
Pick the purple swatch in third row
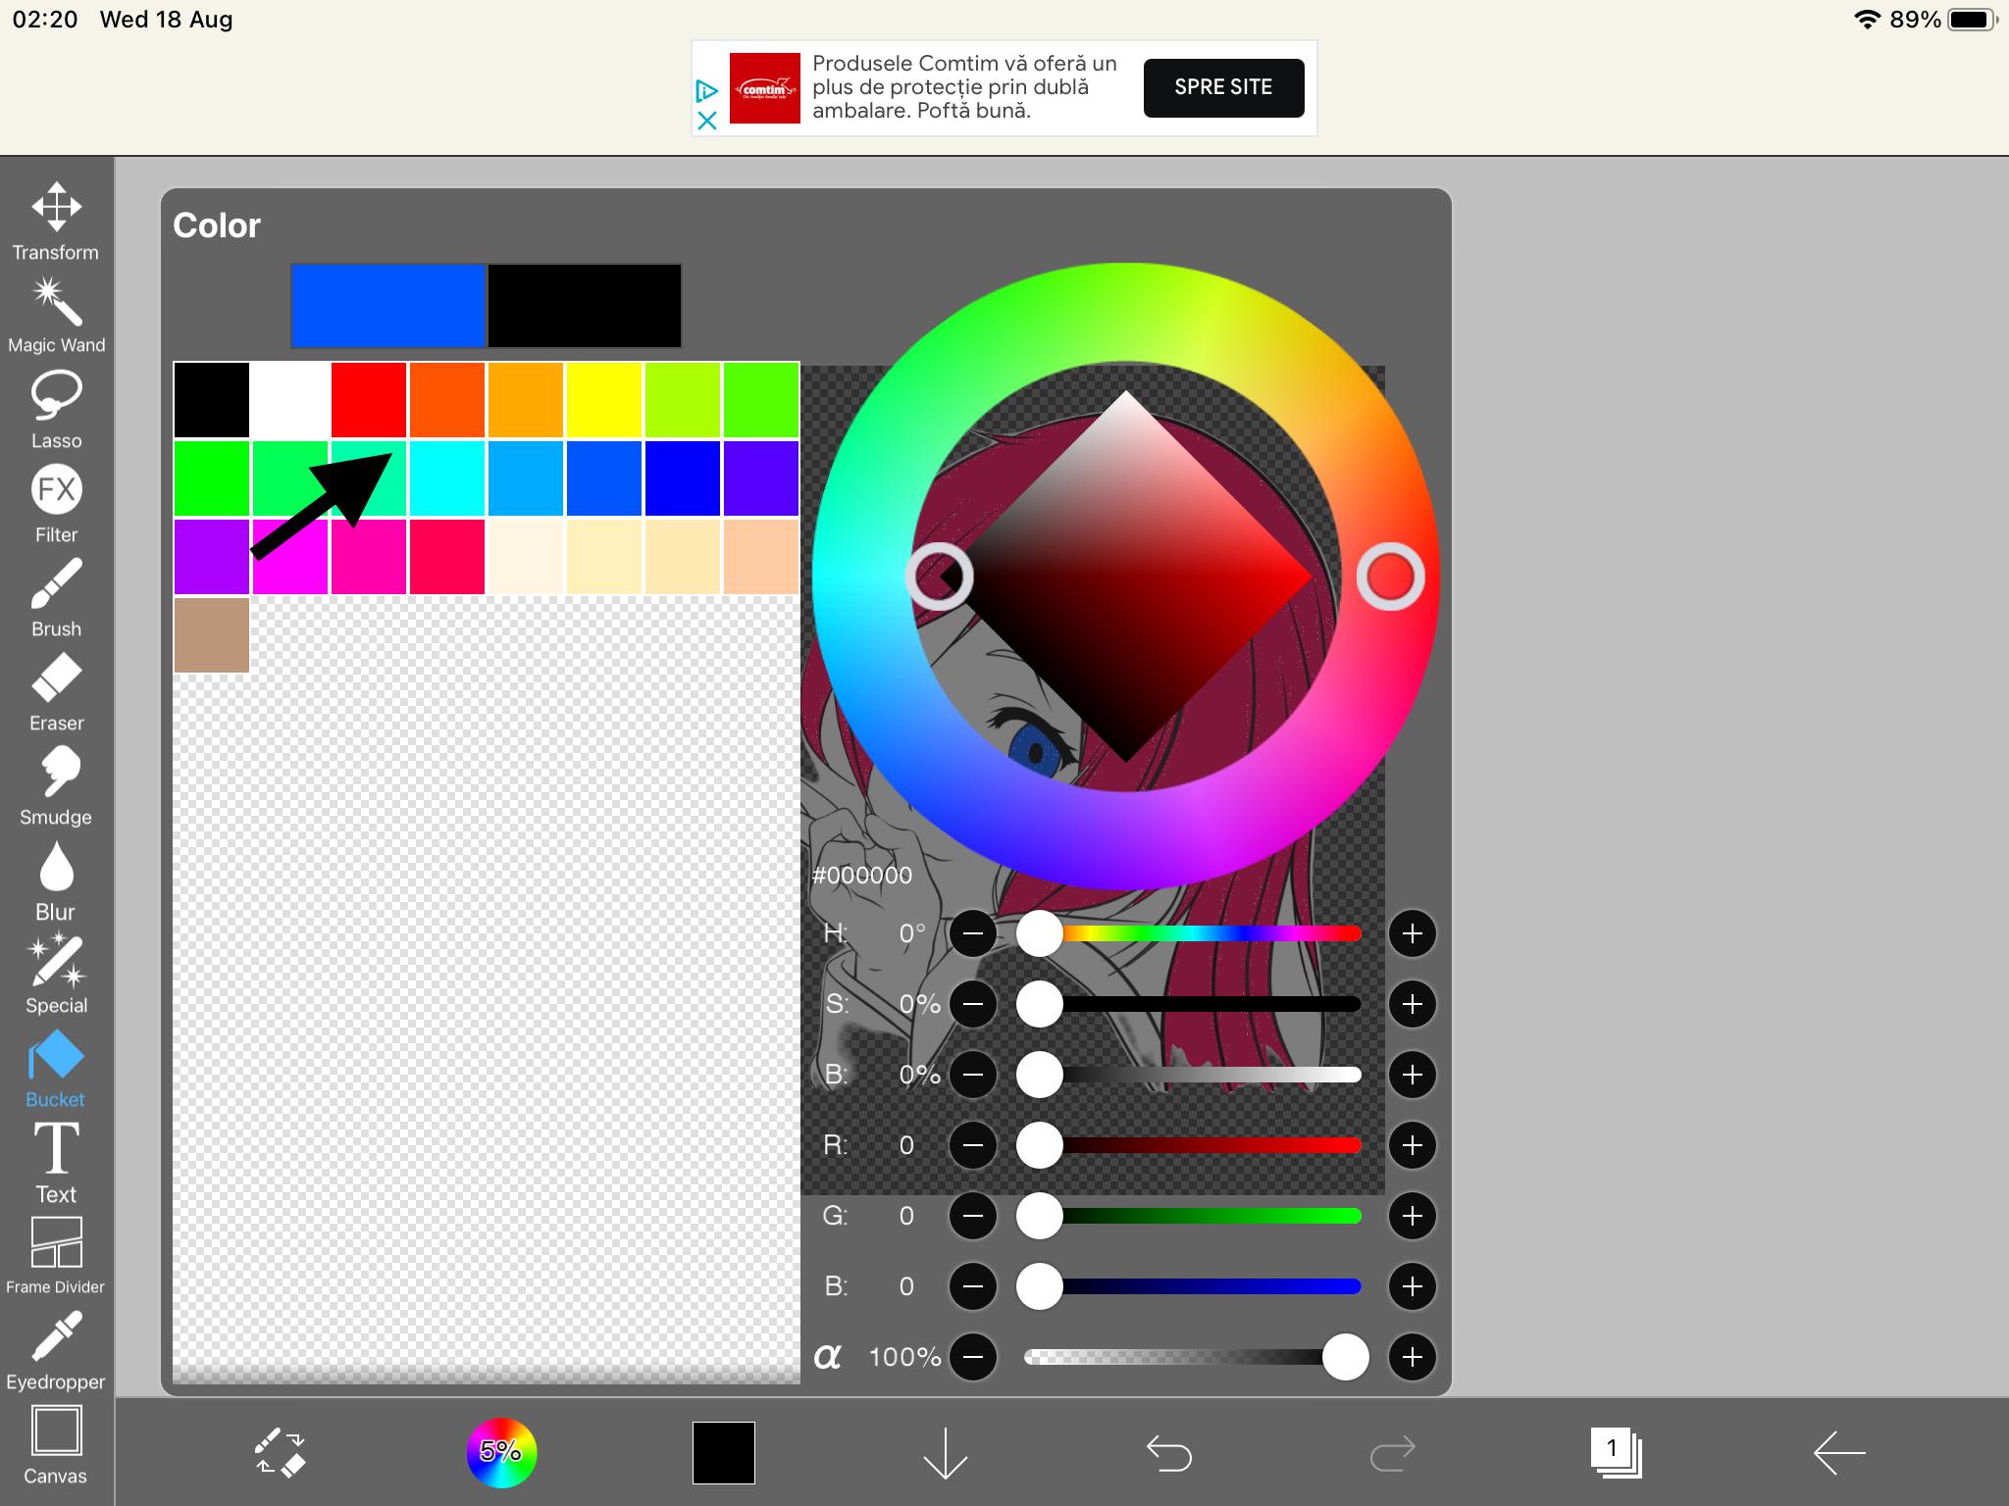tap(212, 557)
